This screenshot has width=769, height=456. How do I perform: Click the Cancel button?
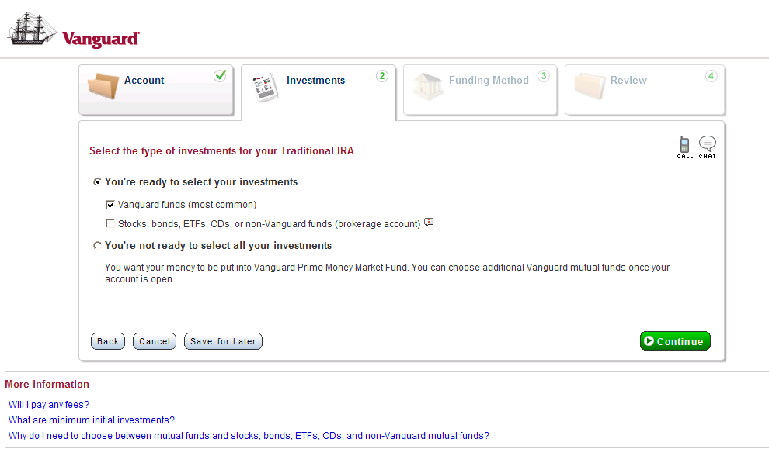coord(155,341)
